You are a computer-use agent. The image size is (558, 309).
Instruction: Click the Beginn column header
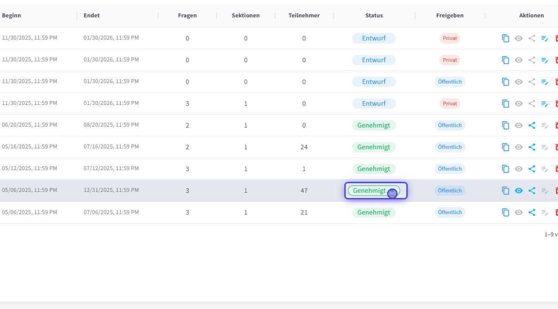click(x=12, y=16)
